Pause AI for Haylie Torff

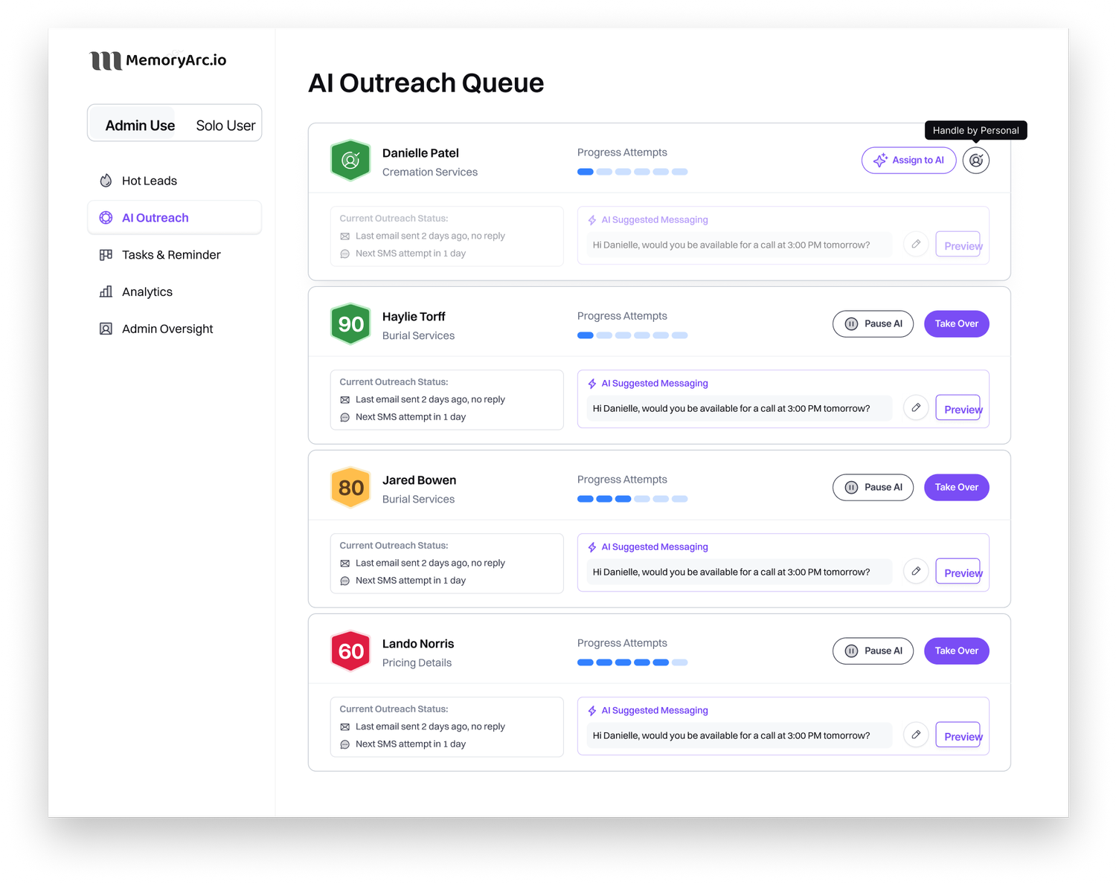(873, 324)
